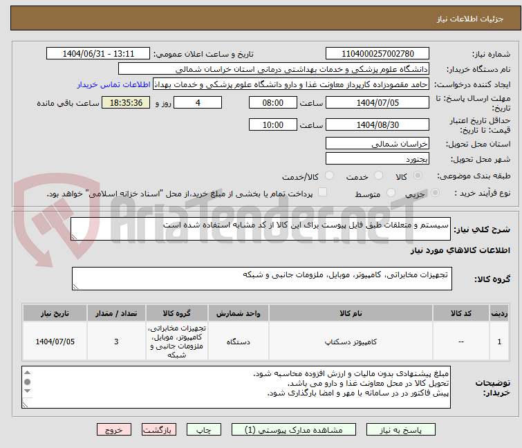Click resize handle of گروه کالا box
This screenshot has width=522, height=448.
75,287
